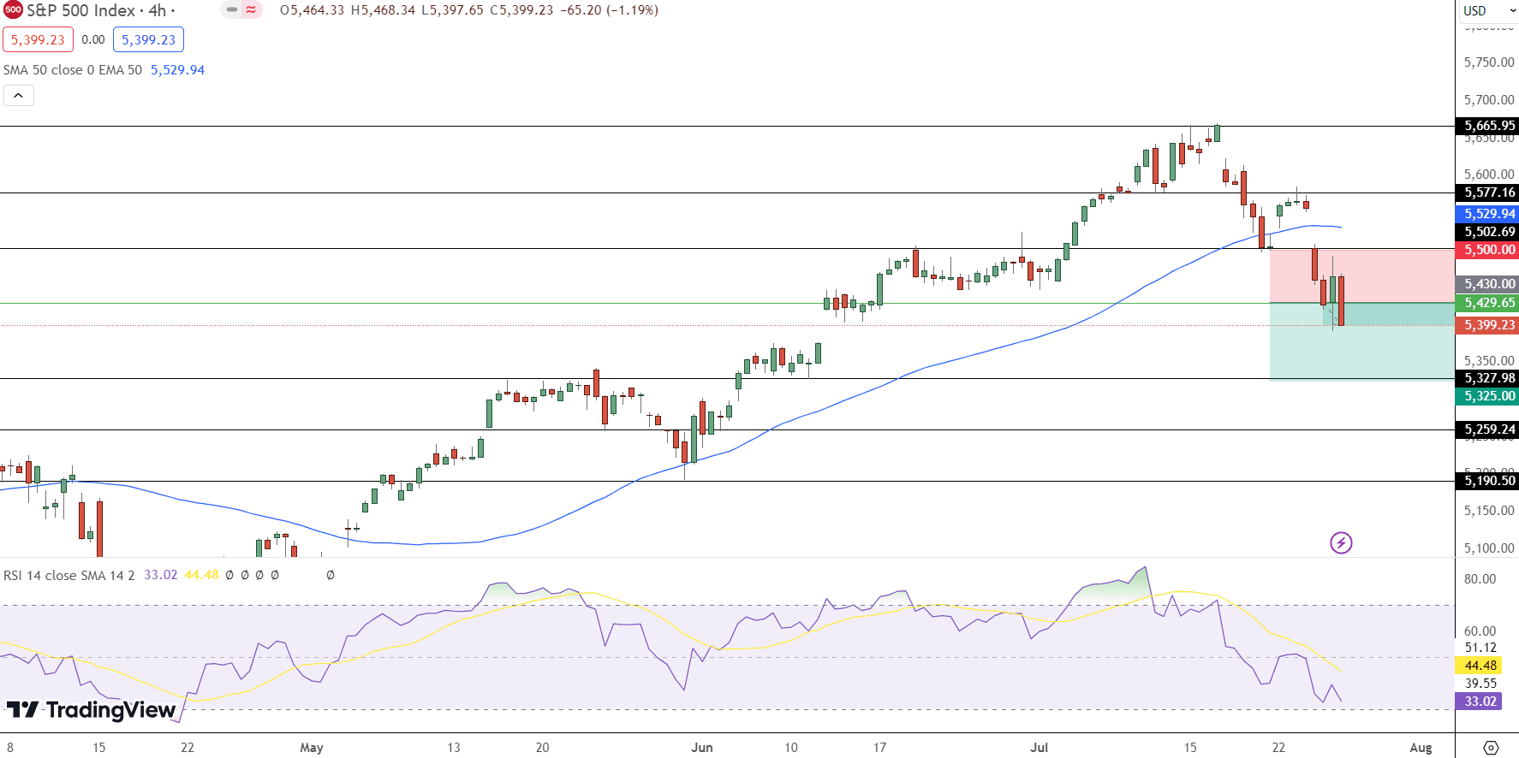This screenshot has width=1519, height=758.
Task: Select the green profit zone of short position
Action: [1362, 341]
